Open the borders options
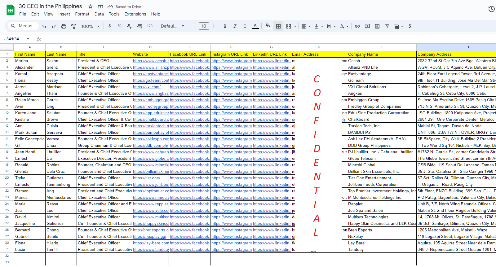The height and width of the screenshot is (267, 496). coord(278,26)
